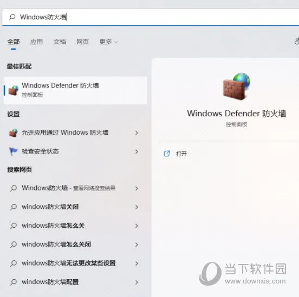Expand arrow for windows防火墙怎么关闭
The height and width of the screenshot is (297, 299).
(x=136, y=245)
